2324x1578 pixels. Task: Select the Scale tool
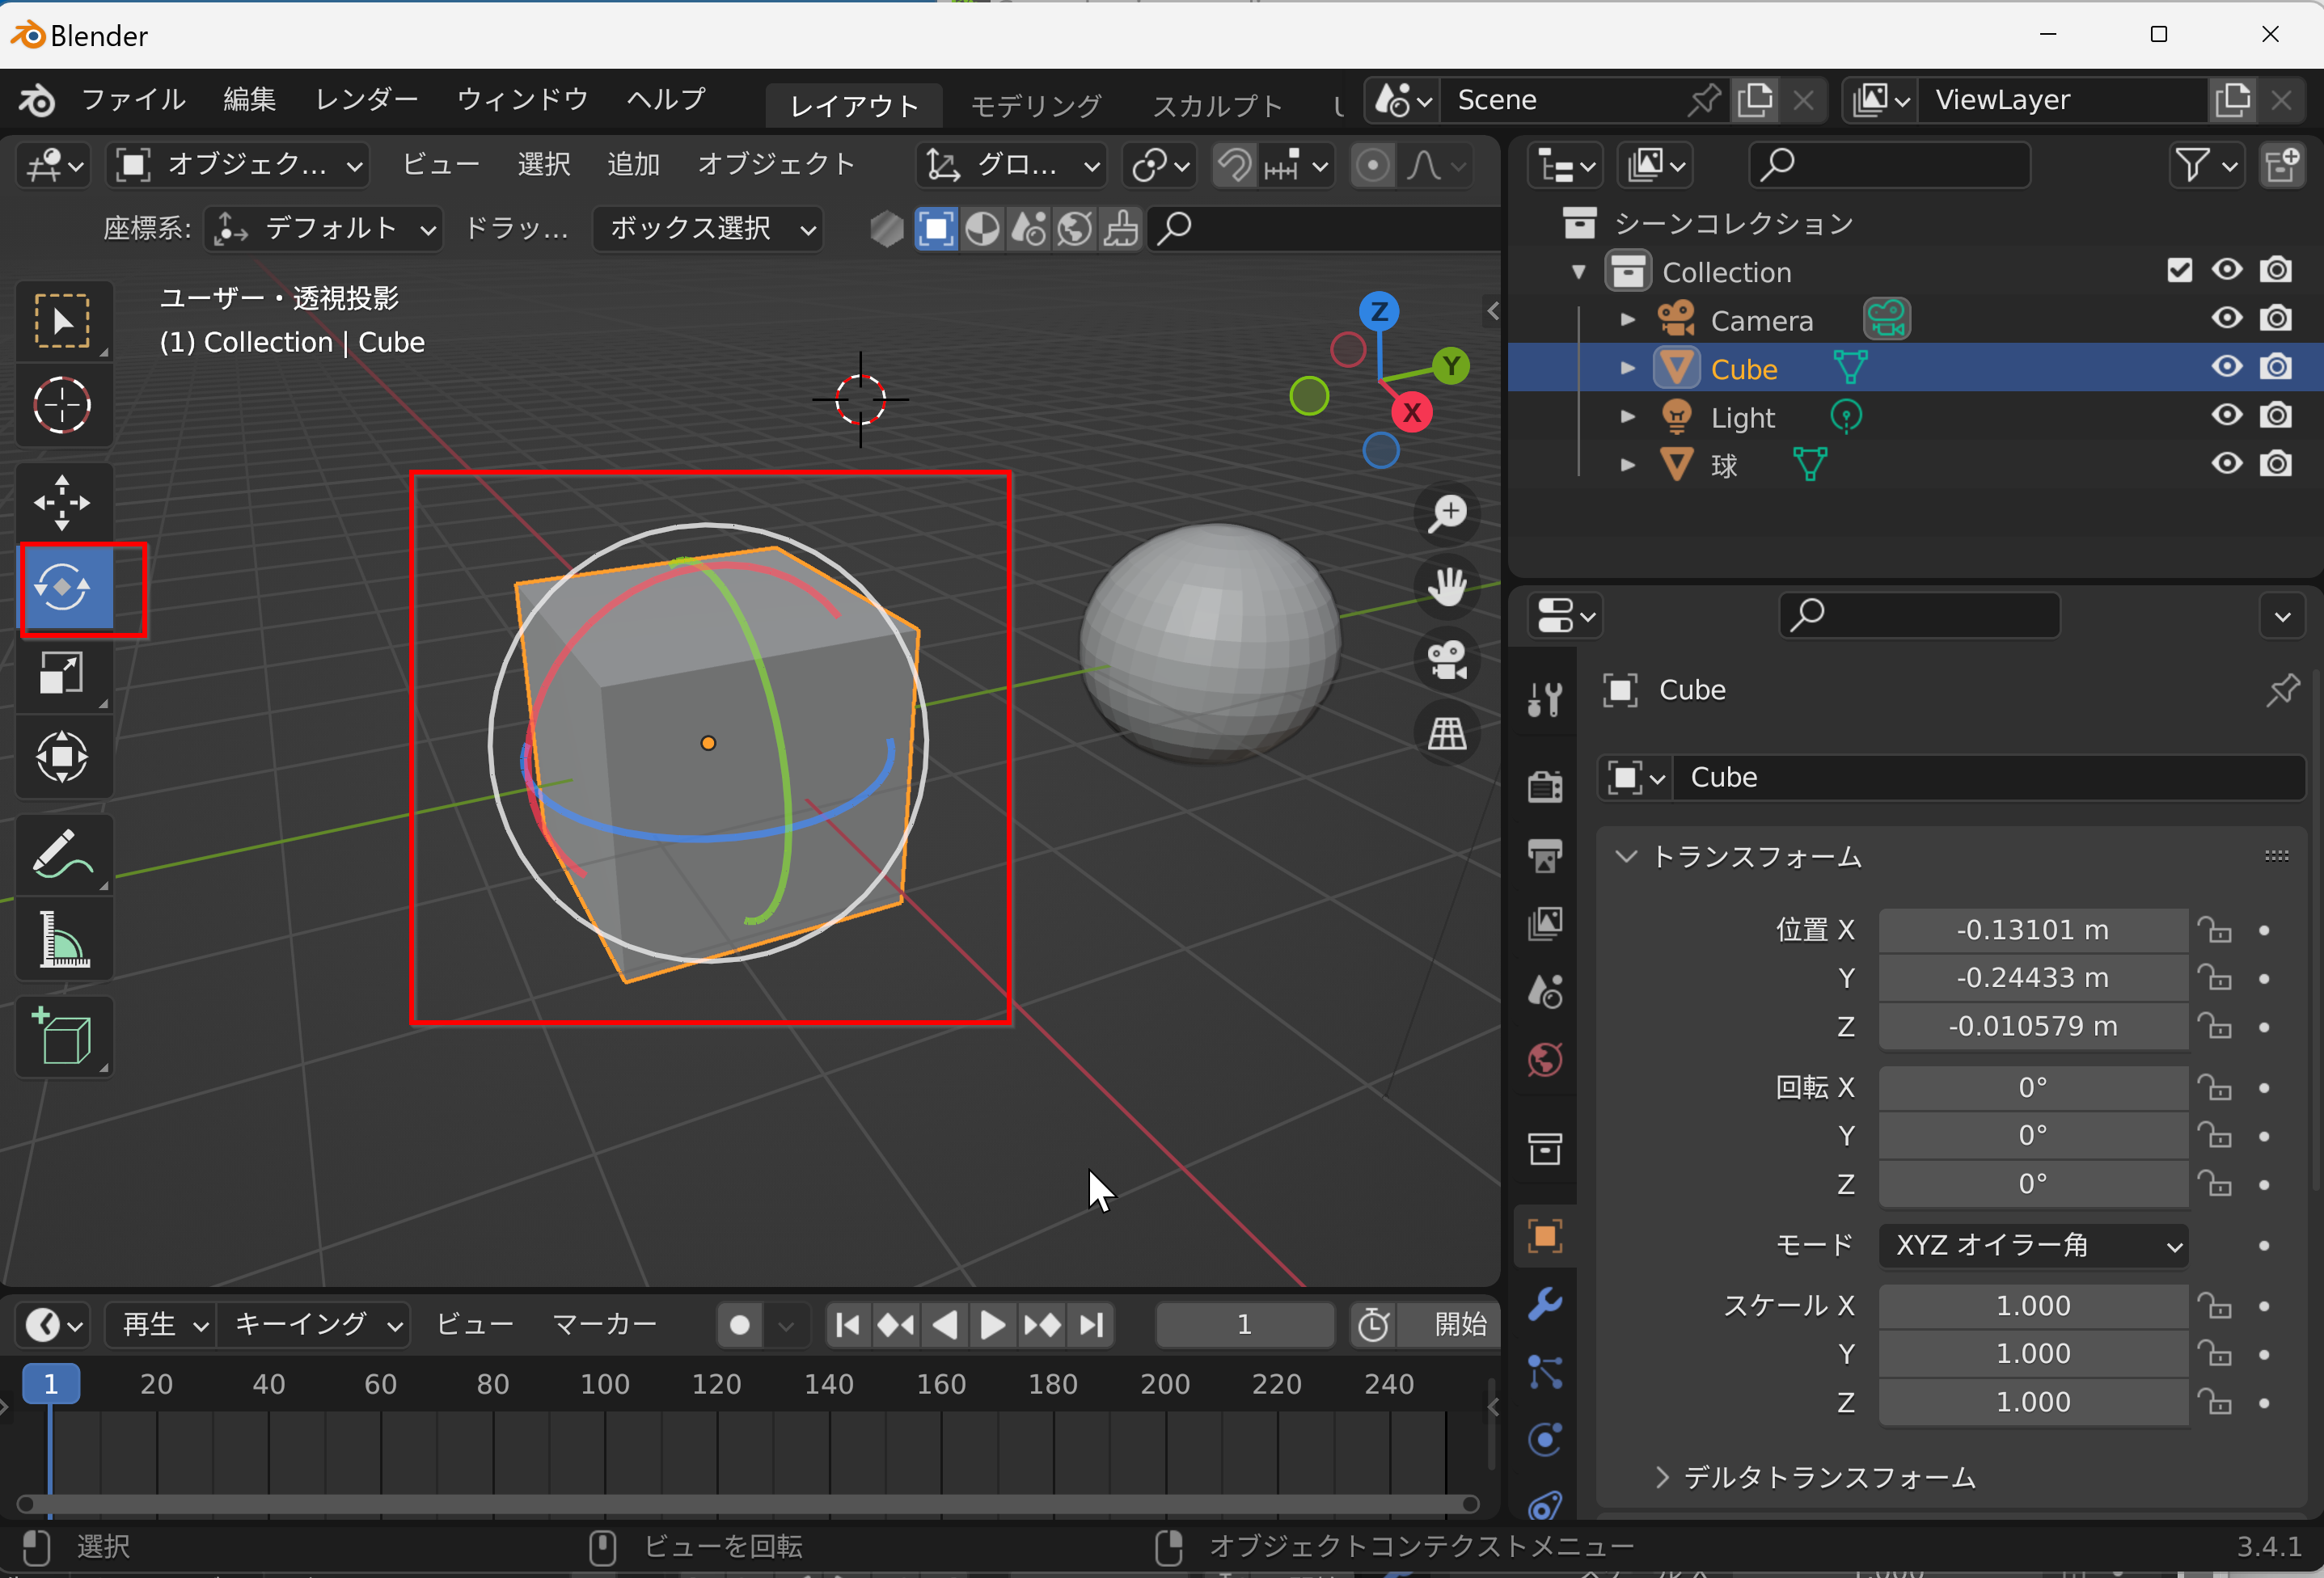(x=62, y=673)
